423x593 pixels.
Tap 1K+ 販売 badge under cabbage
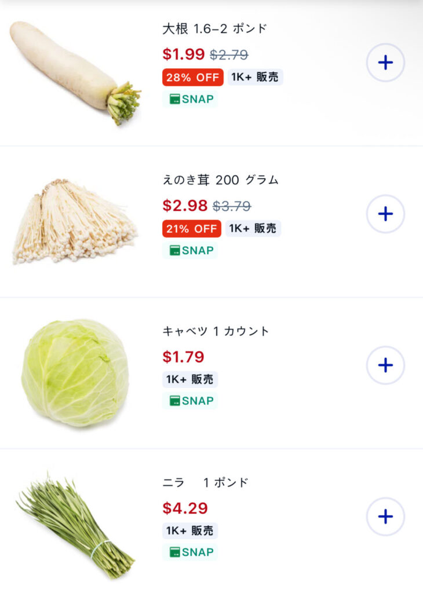coord(190,379)
